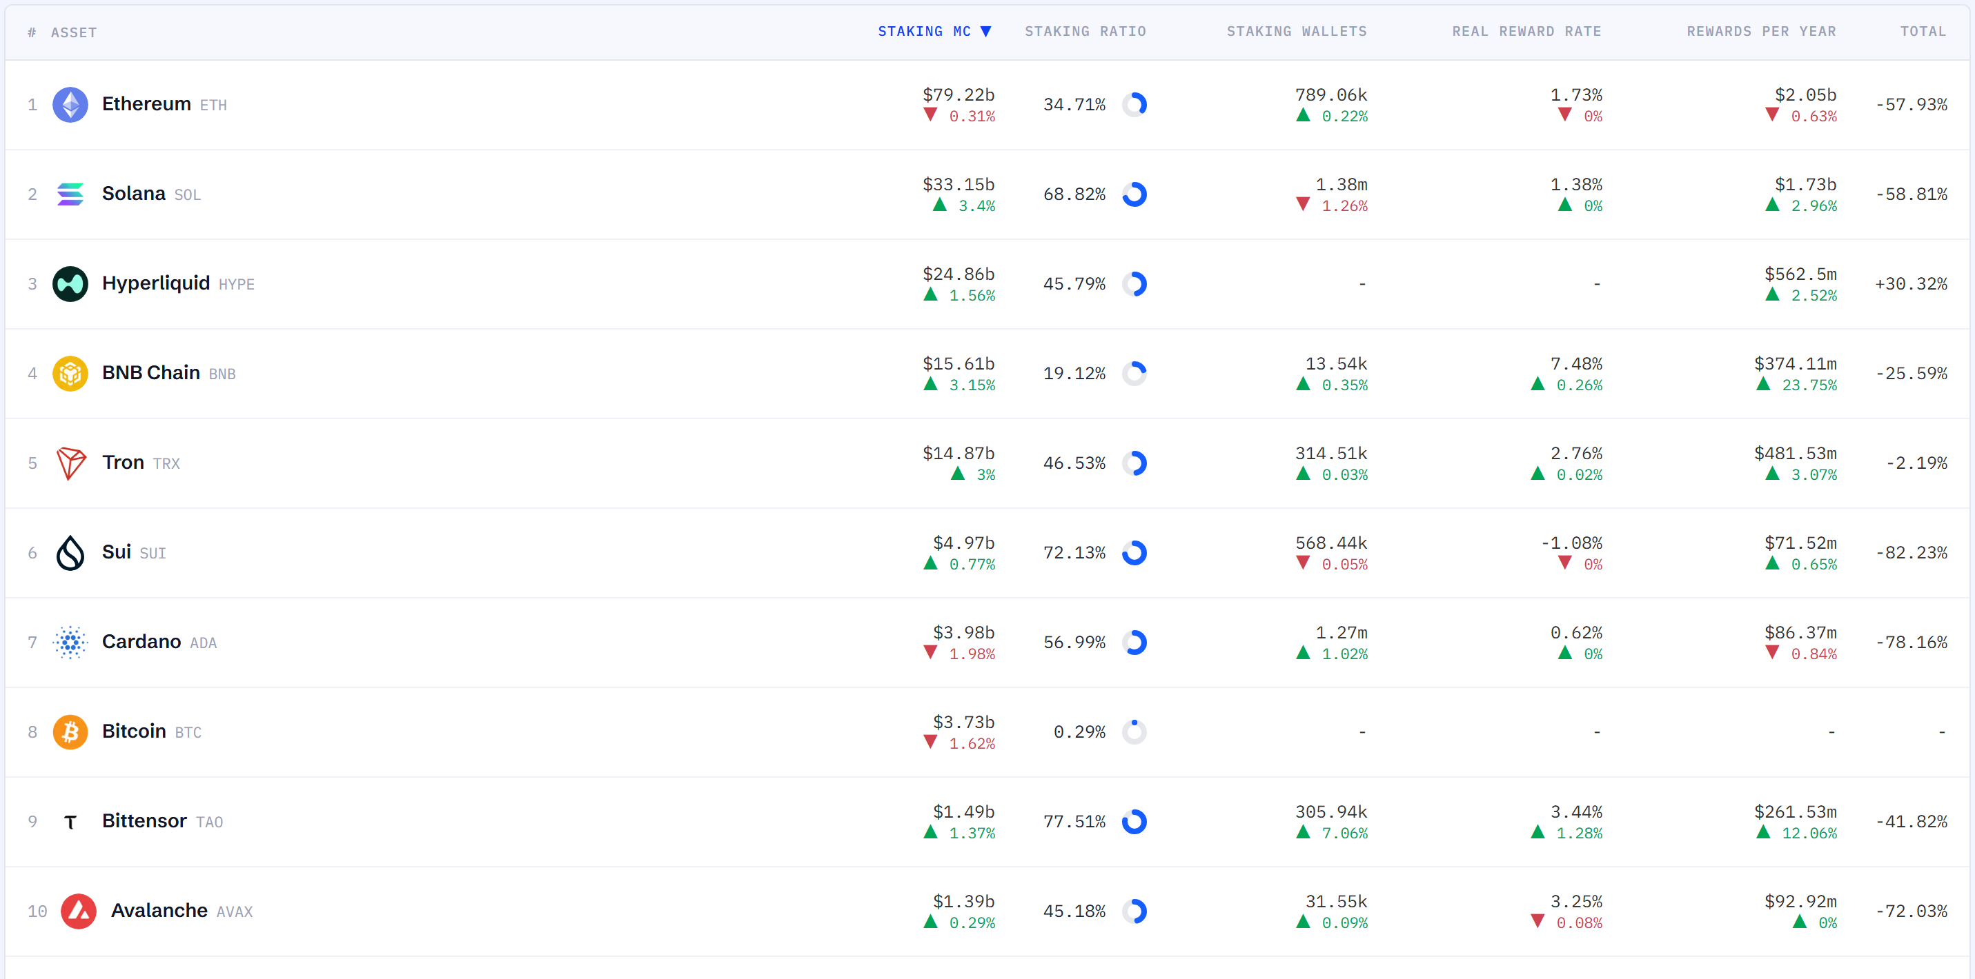Click Tron's staking ratio donut icon
The height and width of the screenshot is (979, 1975).
[1134, 463]
